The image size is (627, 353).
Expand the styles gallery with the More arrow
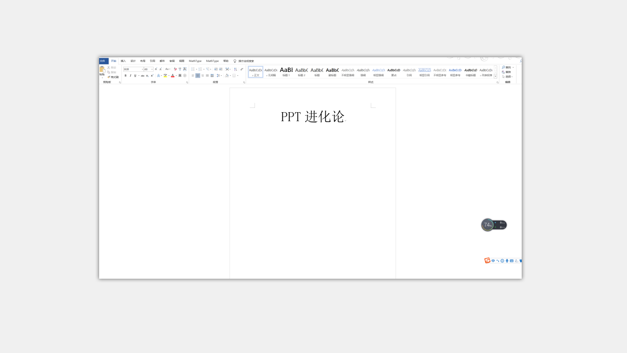(x=496, y=76)
